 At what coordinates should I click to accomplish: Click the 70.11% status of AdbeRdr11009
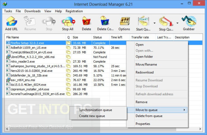pos(99,48)
